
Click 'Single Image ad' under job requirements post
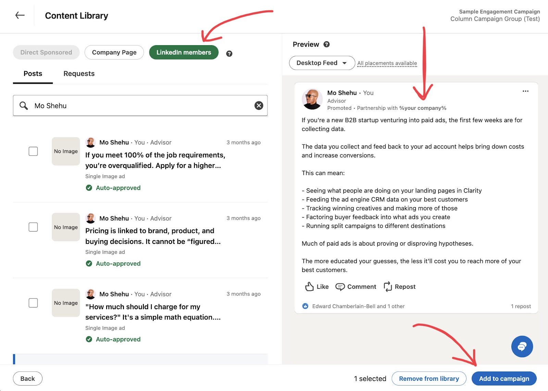point(105,176)
